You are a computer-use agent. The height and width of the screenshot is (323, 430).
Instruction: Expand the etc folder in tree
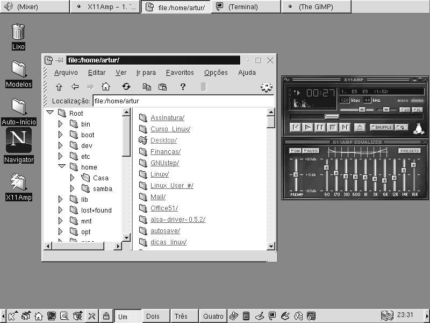pyautogui.click(x=60, y=156)
